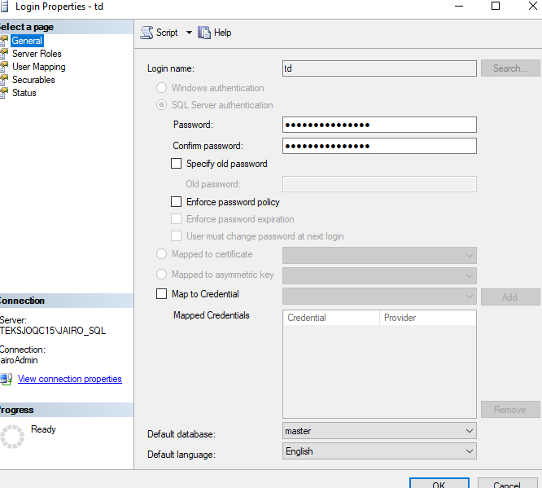Click the Confirm password field
The image size is (542, 488).
(x=379, y=146)
